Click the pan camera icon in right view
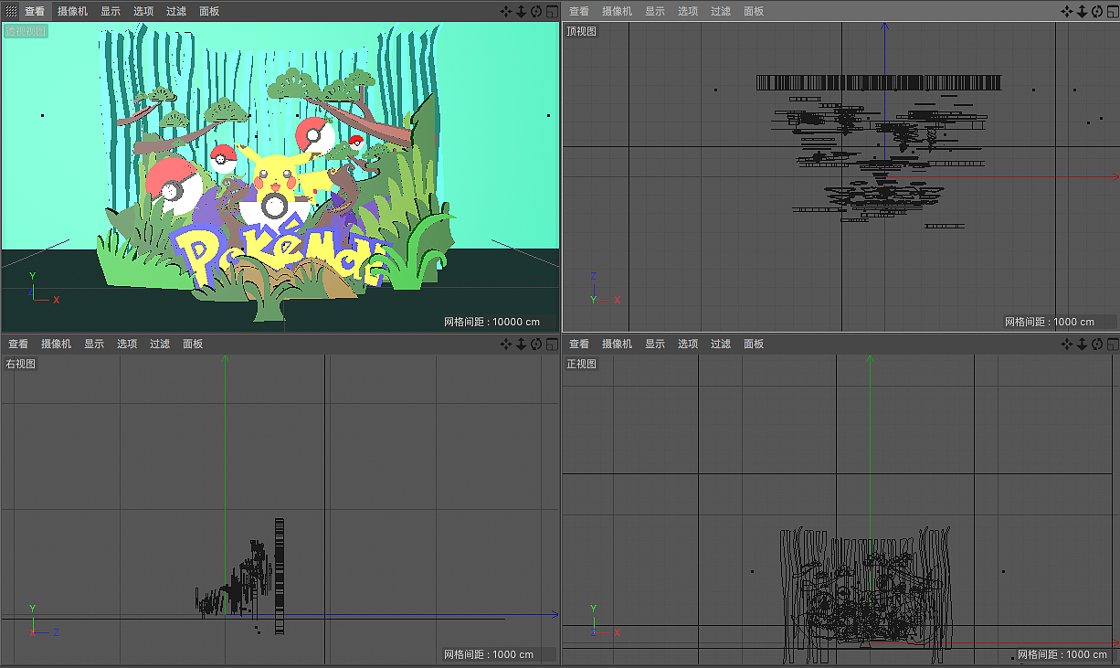1120x668 pixels. [x=506, y=344]
